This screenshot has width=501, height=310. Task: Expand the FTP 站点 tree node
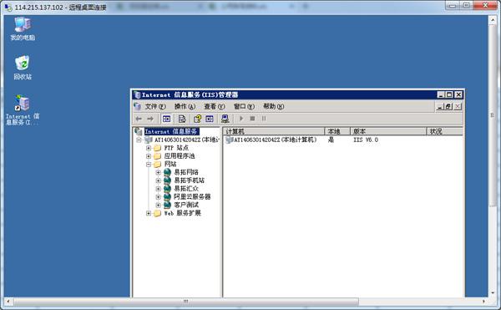tap(149, 148)
